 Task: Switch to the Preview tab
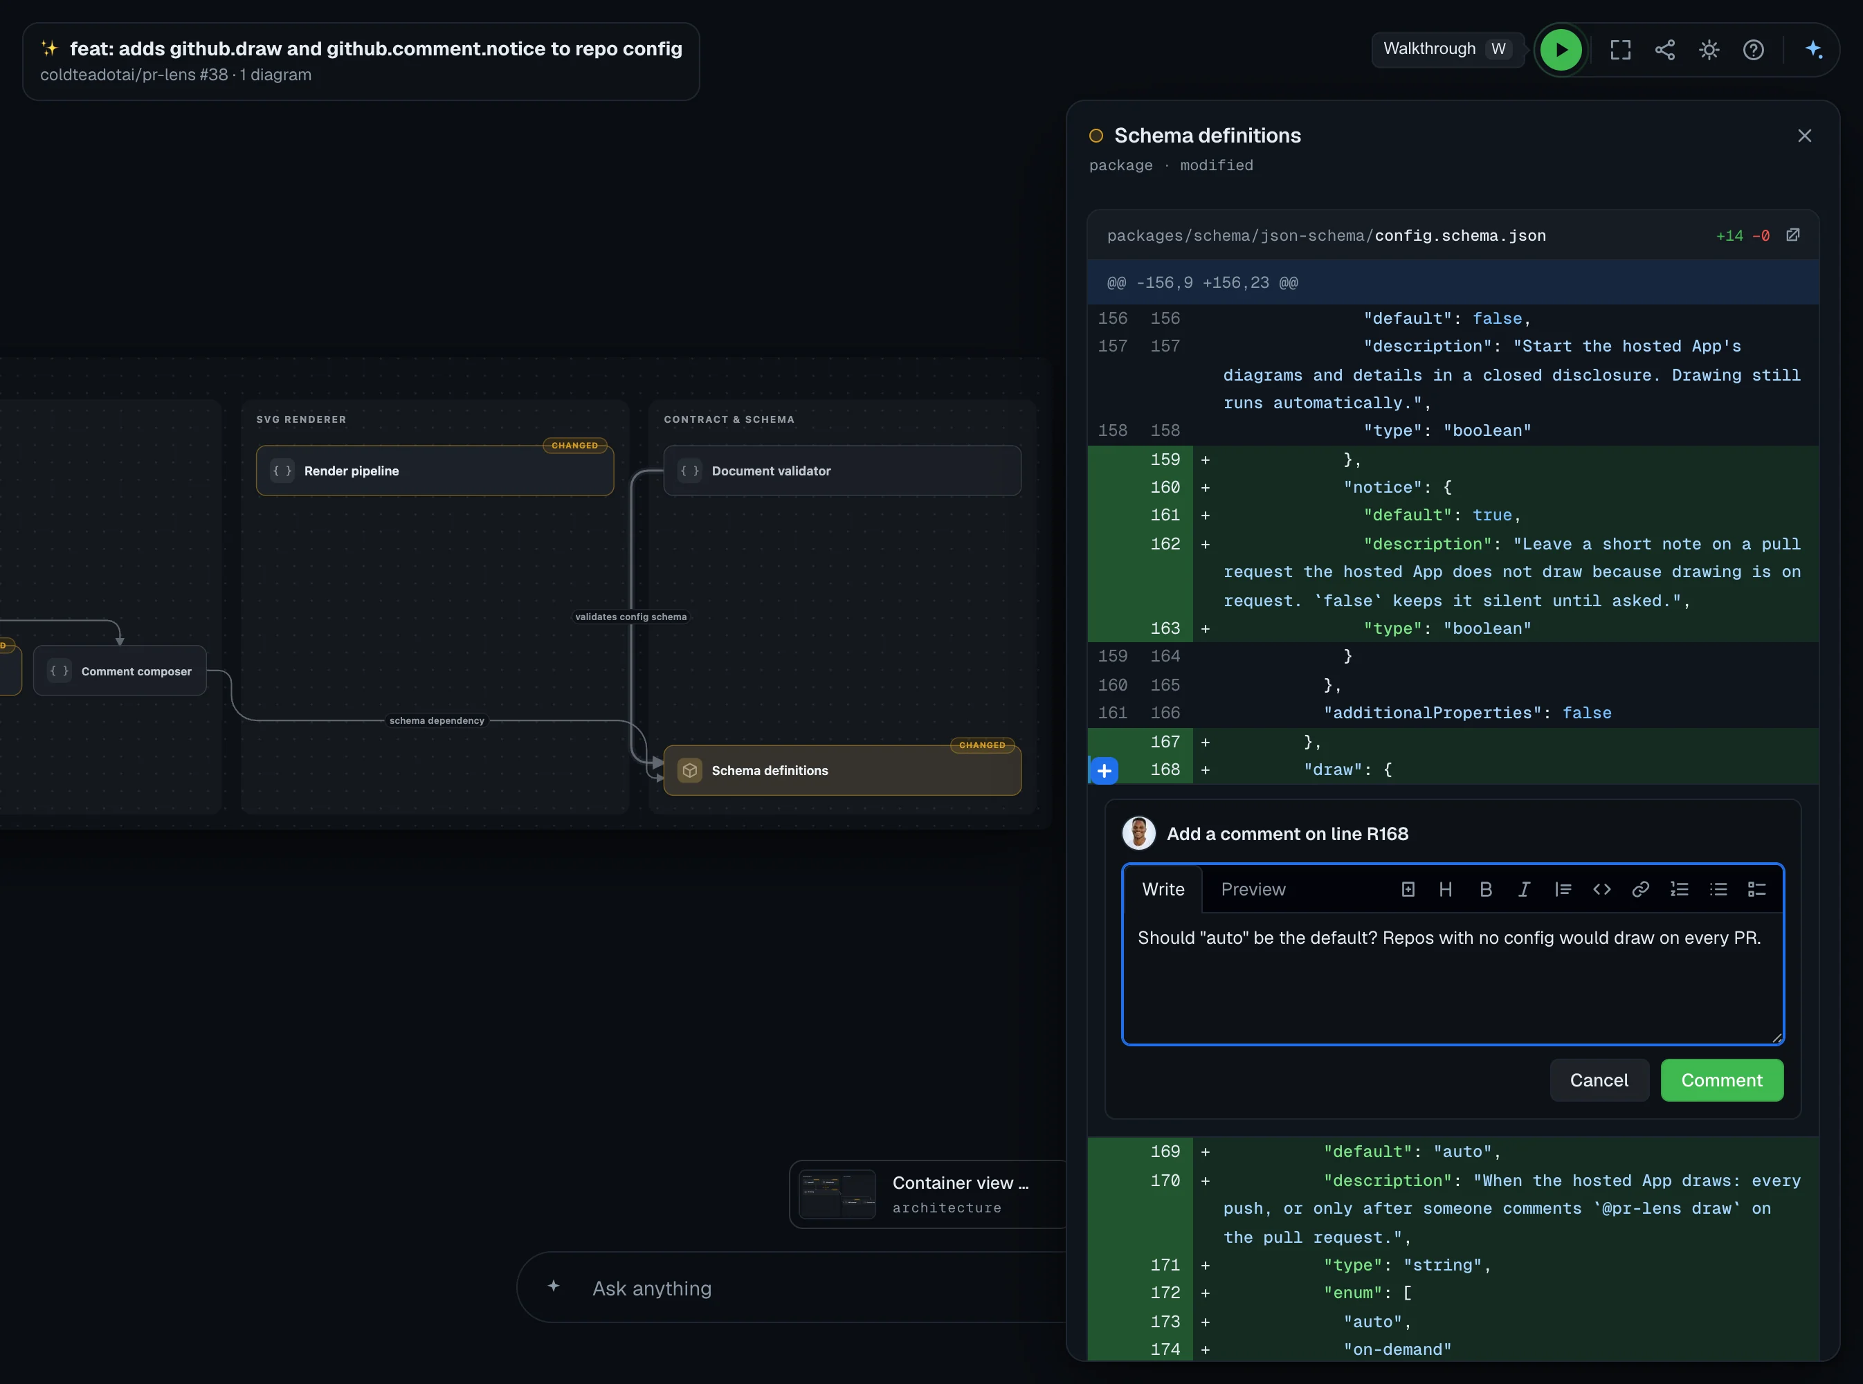(x=1253, y=889)
